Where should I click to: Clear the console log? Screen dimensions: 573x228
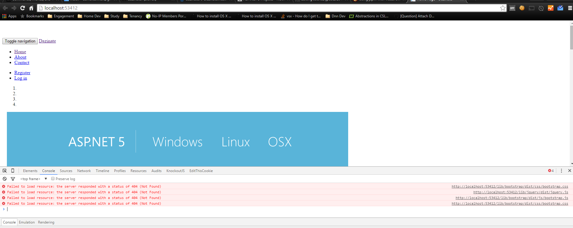point(4,179)
